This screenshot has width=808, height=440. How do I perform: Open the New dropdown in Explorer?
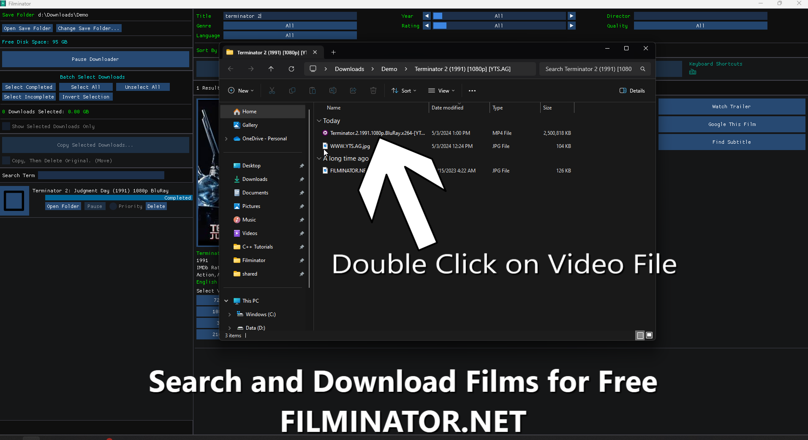pos(241,90)
